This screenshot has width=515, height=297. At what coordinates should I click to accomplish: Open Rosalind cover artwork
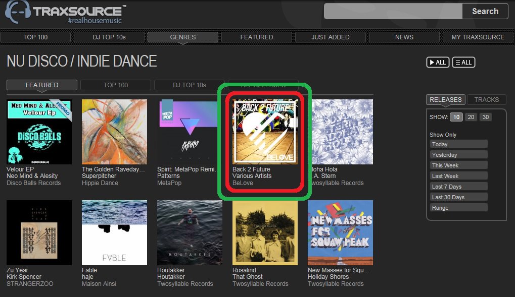pyautogui.click(x=265, y=232)
